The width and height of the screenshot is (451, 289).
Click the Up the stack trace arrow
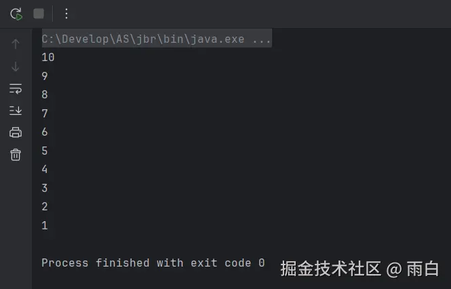(16, 43)
